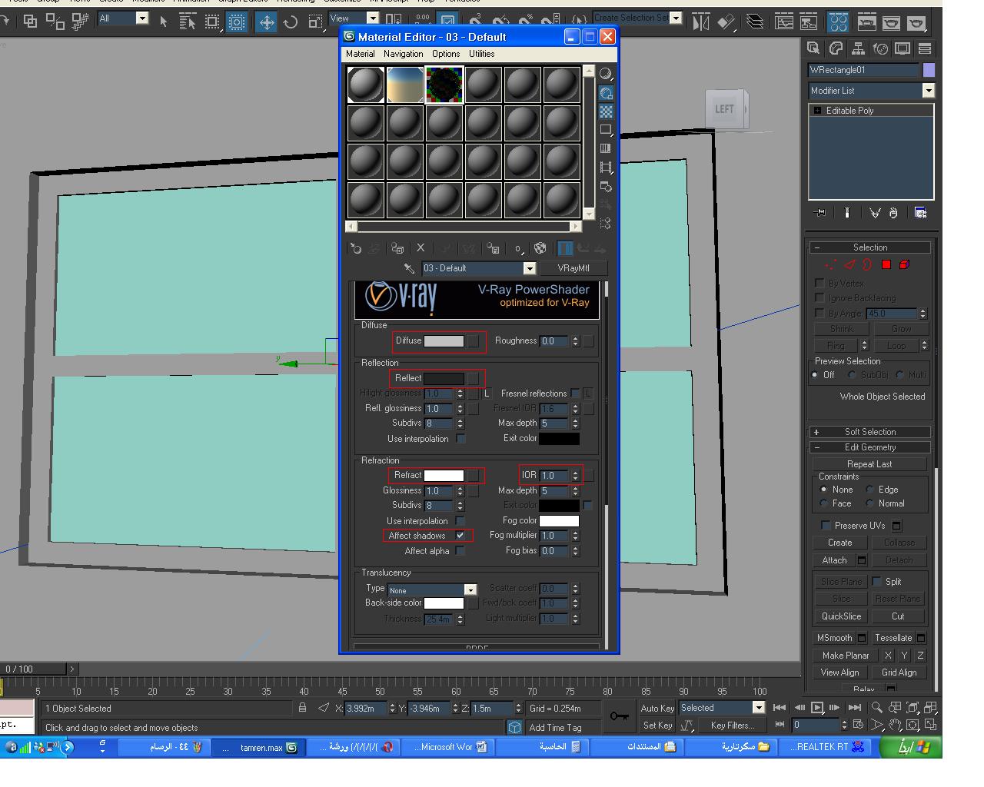Click the Reset Map/Mtl X icon
This screenshot has height=787, width=984.
click(421, 248)
